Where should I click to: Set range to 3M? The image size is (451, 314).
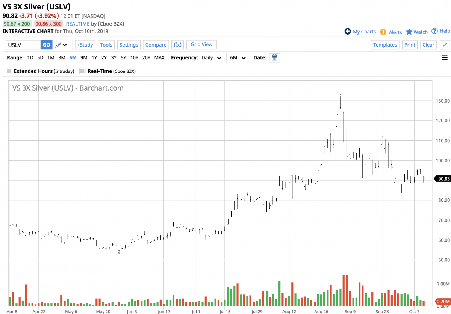(62, 58)
